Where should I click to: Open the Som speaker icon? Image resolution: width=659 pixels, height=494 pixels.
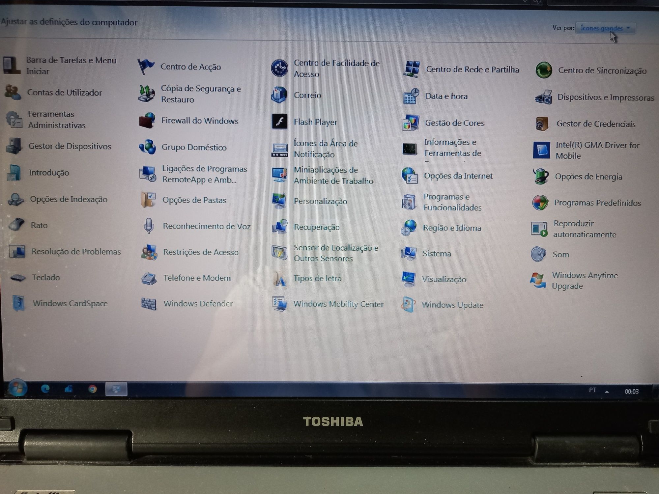[x=539, y=254]
